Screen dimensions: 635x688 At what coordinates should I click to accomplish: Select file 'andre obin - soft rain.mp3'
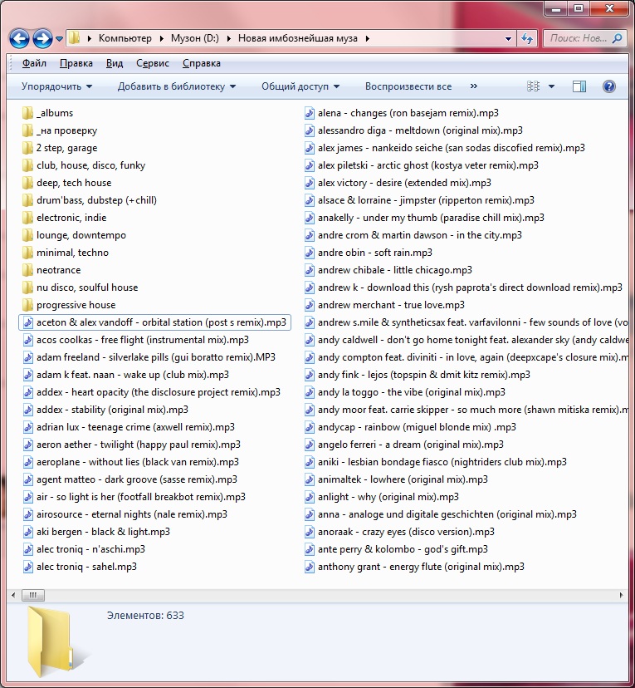pos(374,253)
